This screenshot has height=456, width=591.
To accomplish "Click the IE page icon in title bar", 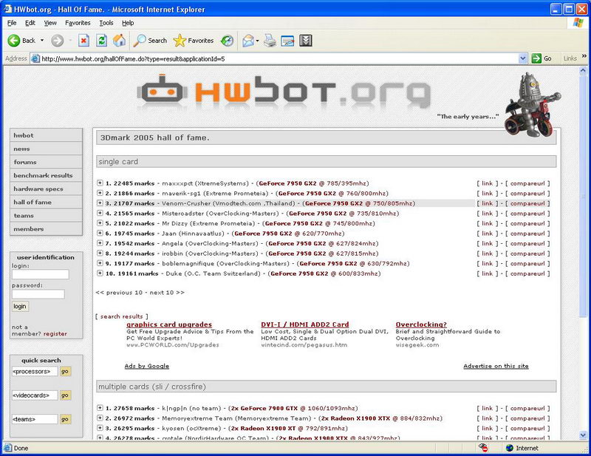I will coord(7,9).
